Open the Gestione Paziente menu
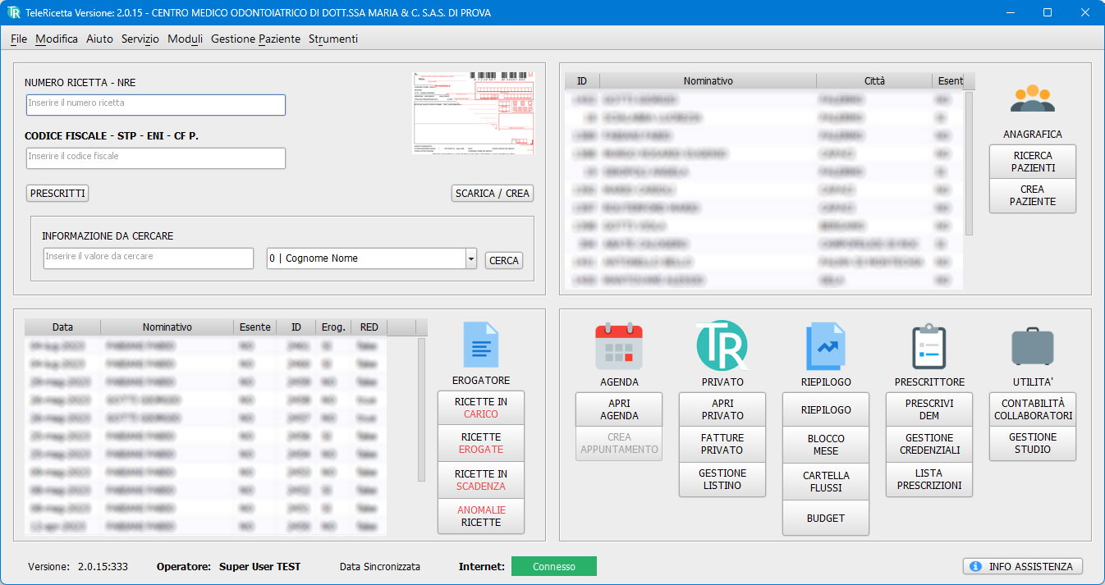 255,39
